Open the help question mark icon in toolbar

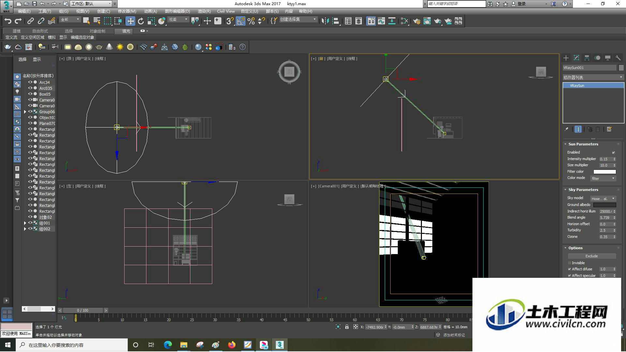point(243,47)
